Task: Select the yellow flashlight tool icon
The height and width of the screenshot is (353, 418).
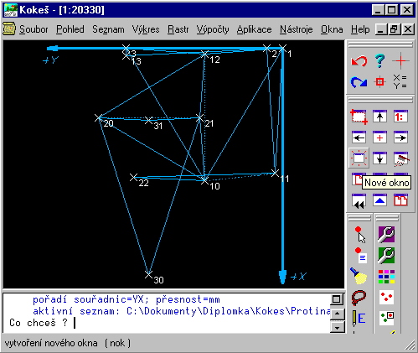Action: [359, 276]
